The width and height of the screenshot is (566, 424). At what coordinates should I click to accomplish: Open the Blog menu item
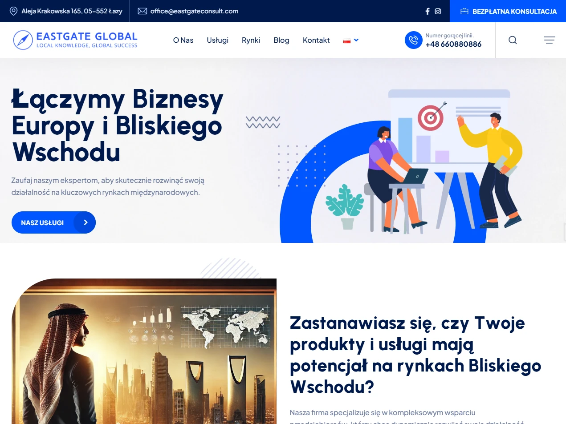pyautogui.click(x=281, y=40)
